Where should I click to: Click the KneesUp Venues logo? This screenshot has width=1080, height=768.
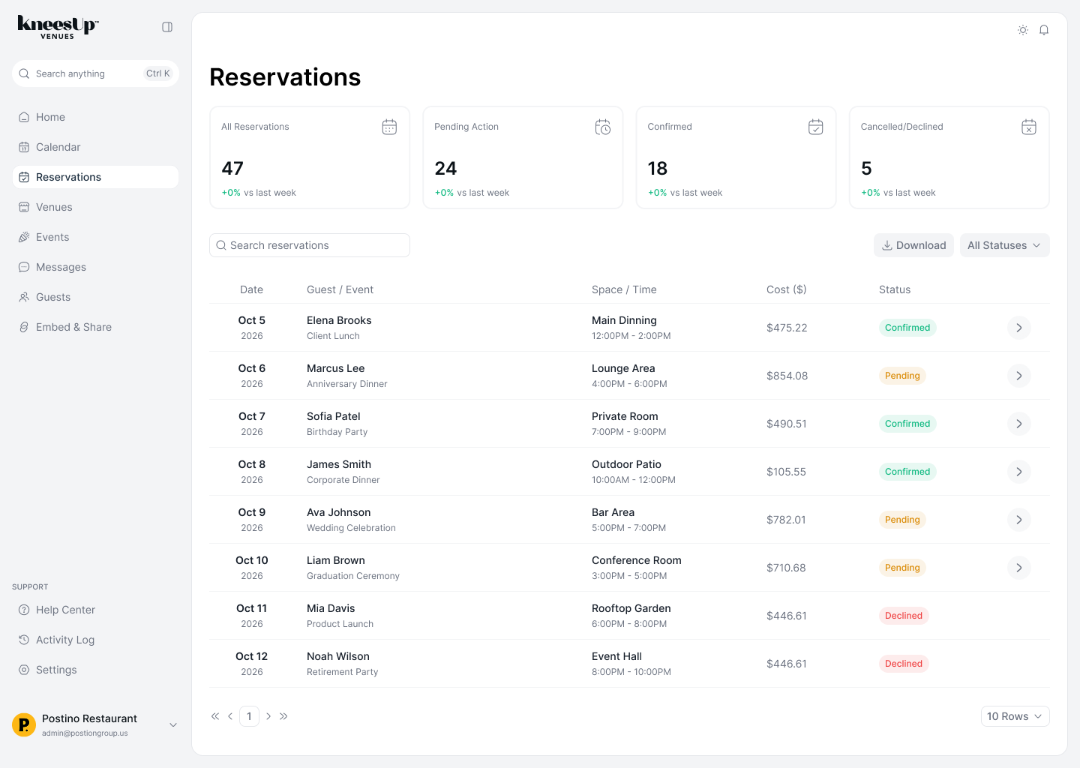coord(58,27)
